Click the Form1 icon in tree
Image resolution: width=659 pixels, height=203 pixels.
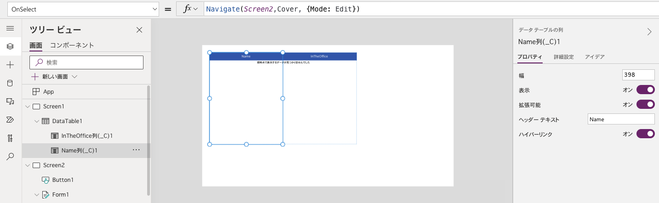point(46,195)
